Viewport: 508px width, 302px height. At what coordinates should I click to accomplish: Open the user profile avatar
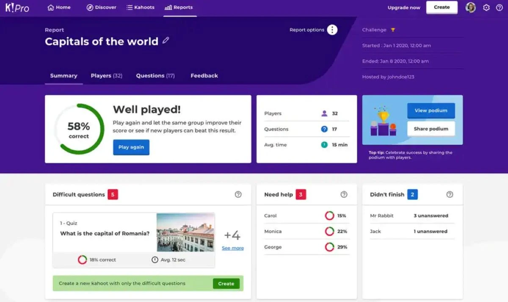coord(470,8)
